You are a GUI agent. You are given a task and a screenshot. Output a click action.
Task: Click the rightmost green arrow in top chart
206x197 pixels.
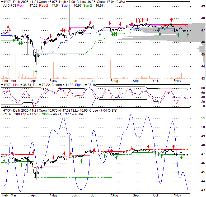188,35
